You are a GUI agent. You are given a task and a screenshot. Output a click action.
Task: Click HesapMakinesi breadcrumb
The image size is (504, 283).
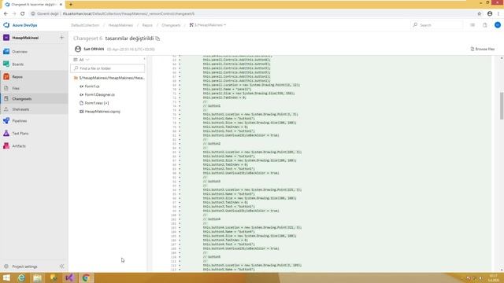pyautogui.click(x=120, y=25)
